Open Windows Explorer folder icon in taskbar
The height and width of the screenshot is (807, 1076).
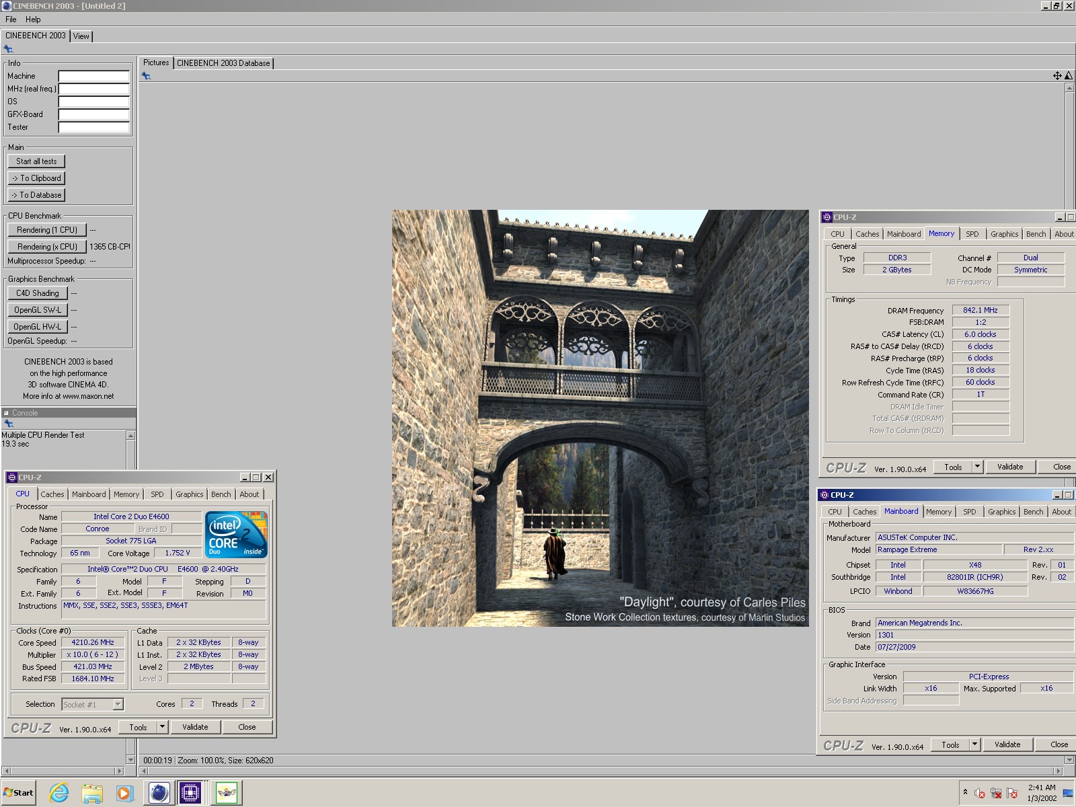coord(91,793)
